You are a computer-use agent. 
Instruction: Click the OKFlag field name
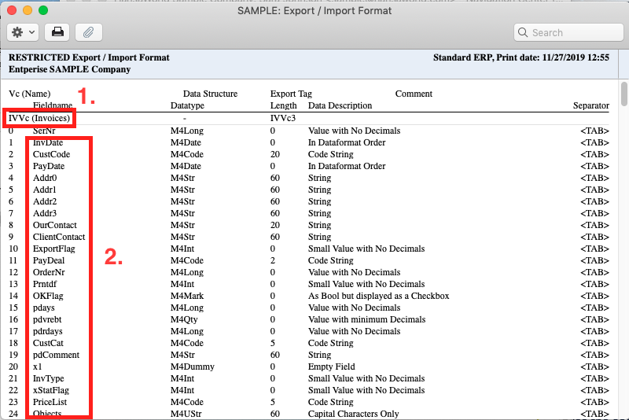tap(48, 296)
